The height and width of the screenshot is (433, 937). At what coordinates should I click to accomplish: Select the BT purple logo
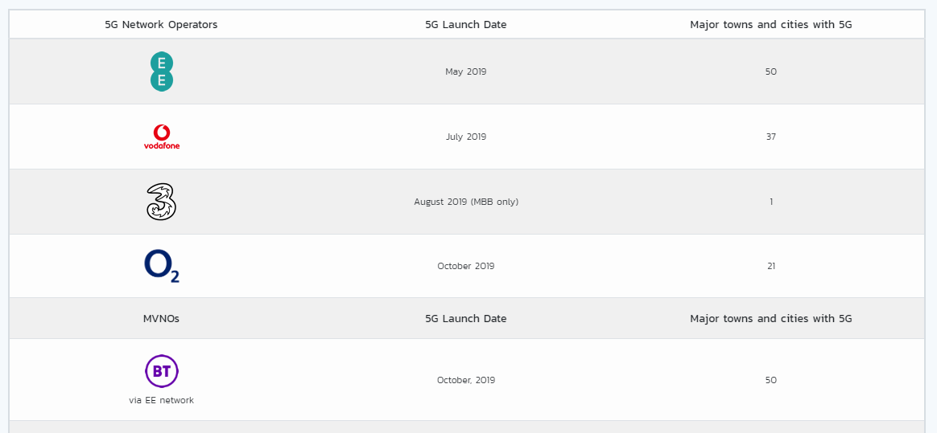click(161, 371)
